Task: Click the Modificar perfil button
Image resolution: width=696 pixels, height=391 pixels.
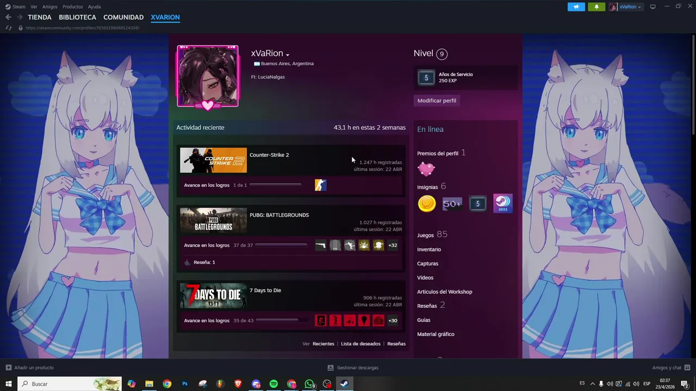Action: pos(437,100)
